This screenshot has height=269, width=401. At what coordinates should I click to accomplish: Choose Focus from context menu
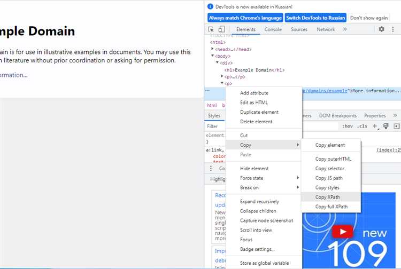coord(264,240)
